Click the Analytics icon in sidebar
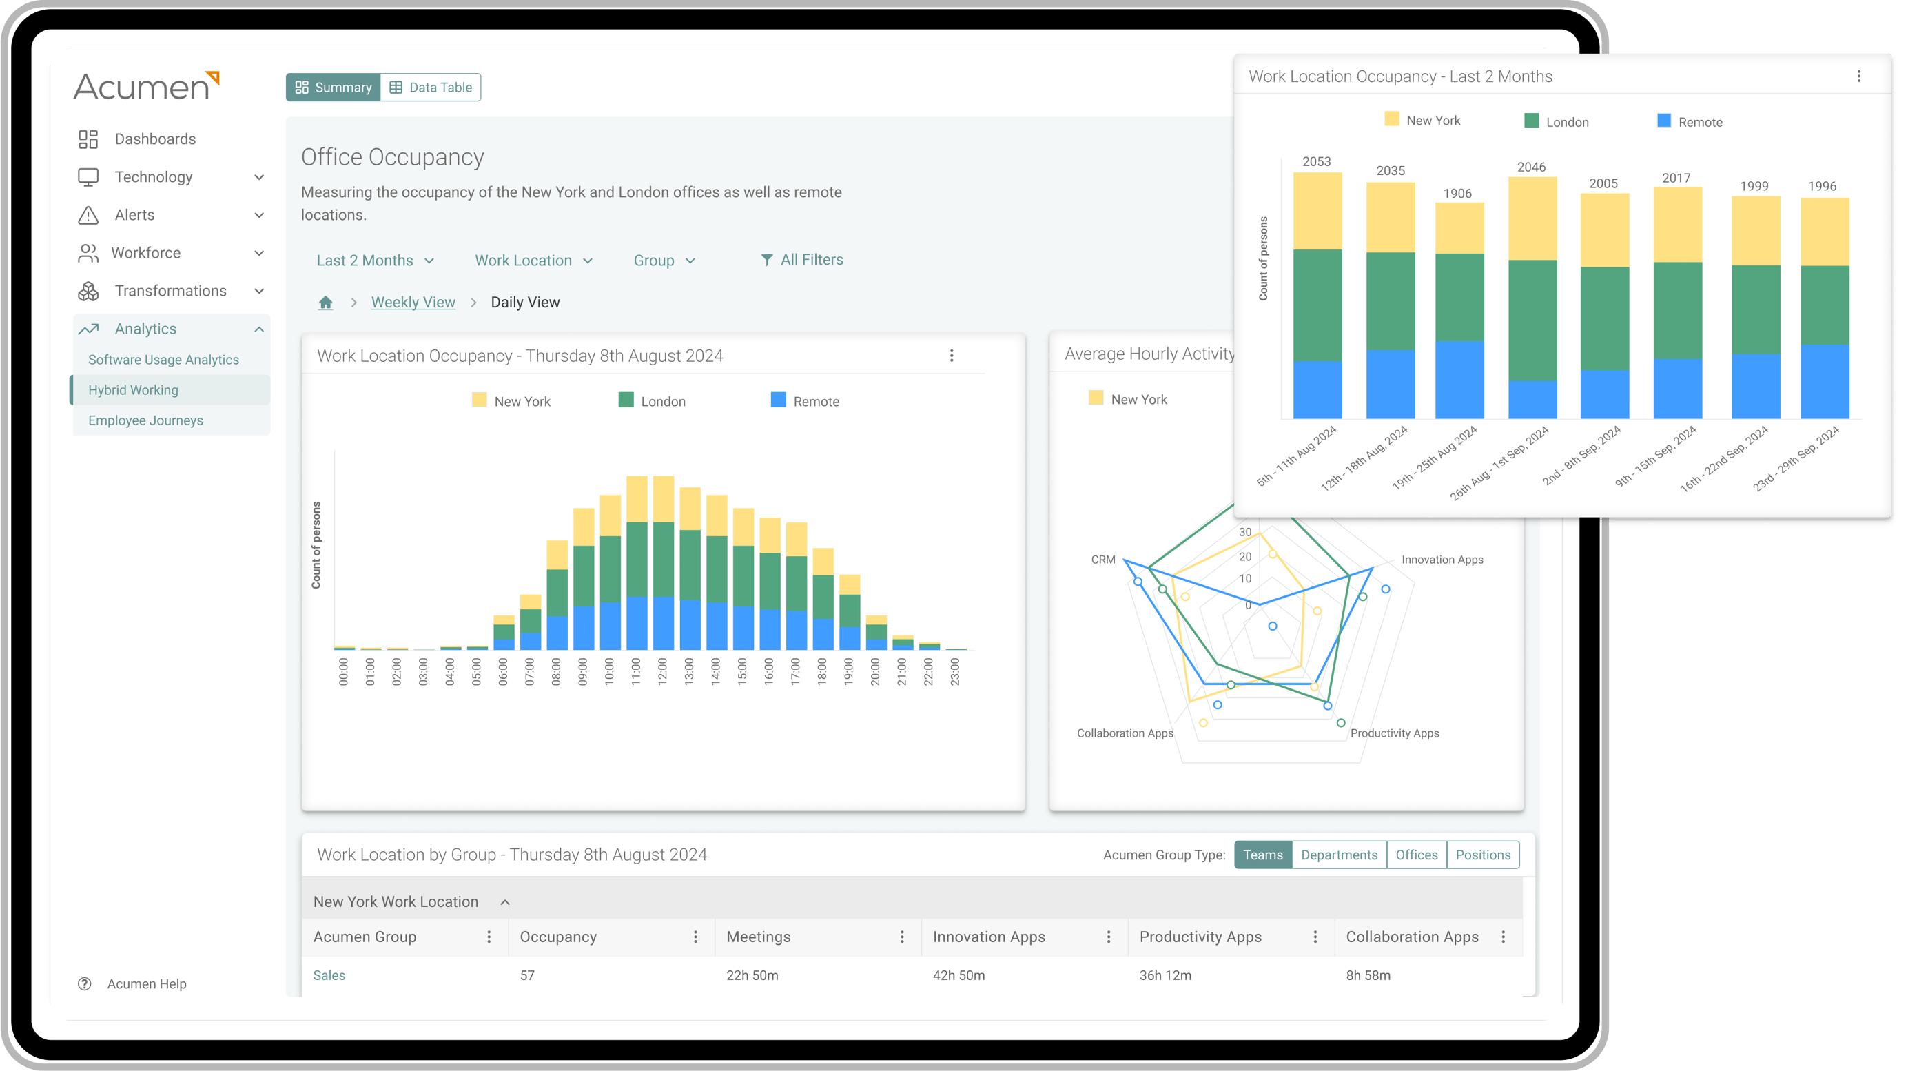Viewport: 1908px width, 1071px height. [88, 329]
